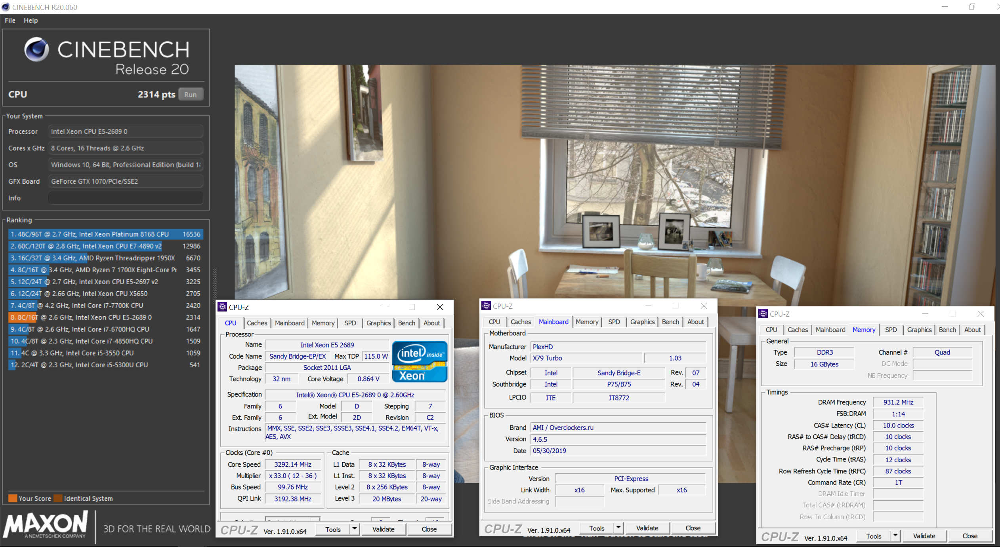The image size is (1000, 547).
Task: Select Graphics tab in Memory CPU-Z window
Action: point(919,330)
